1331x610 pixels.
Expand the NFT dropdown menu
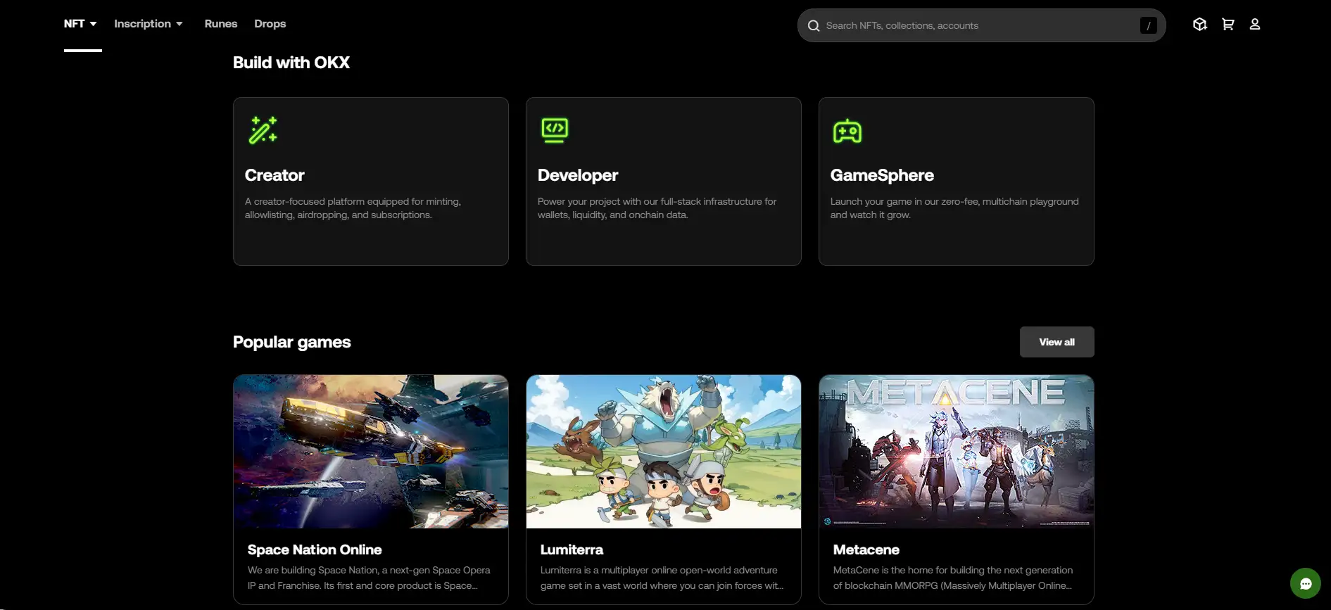pos(80,24)
